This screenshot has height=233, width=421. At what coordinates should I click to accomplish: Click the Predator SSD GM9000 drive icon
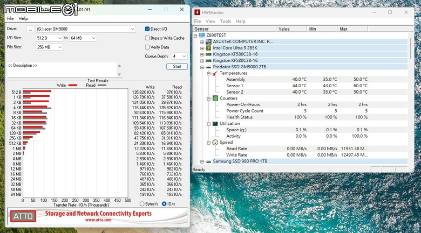208,67
